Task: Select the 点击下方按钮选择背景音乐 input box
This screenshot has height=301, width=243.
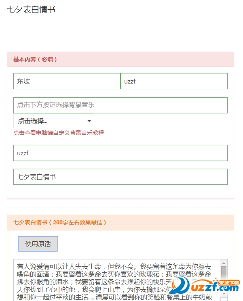Action: tap(120, 105)
